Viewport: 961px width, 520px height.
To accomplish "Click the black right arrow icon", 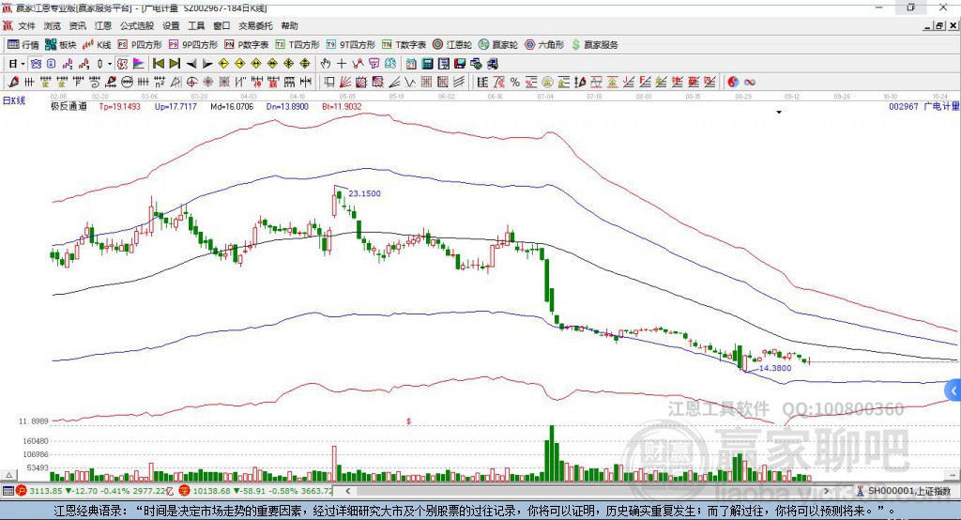I will [207, 64].
